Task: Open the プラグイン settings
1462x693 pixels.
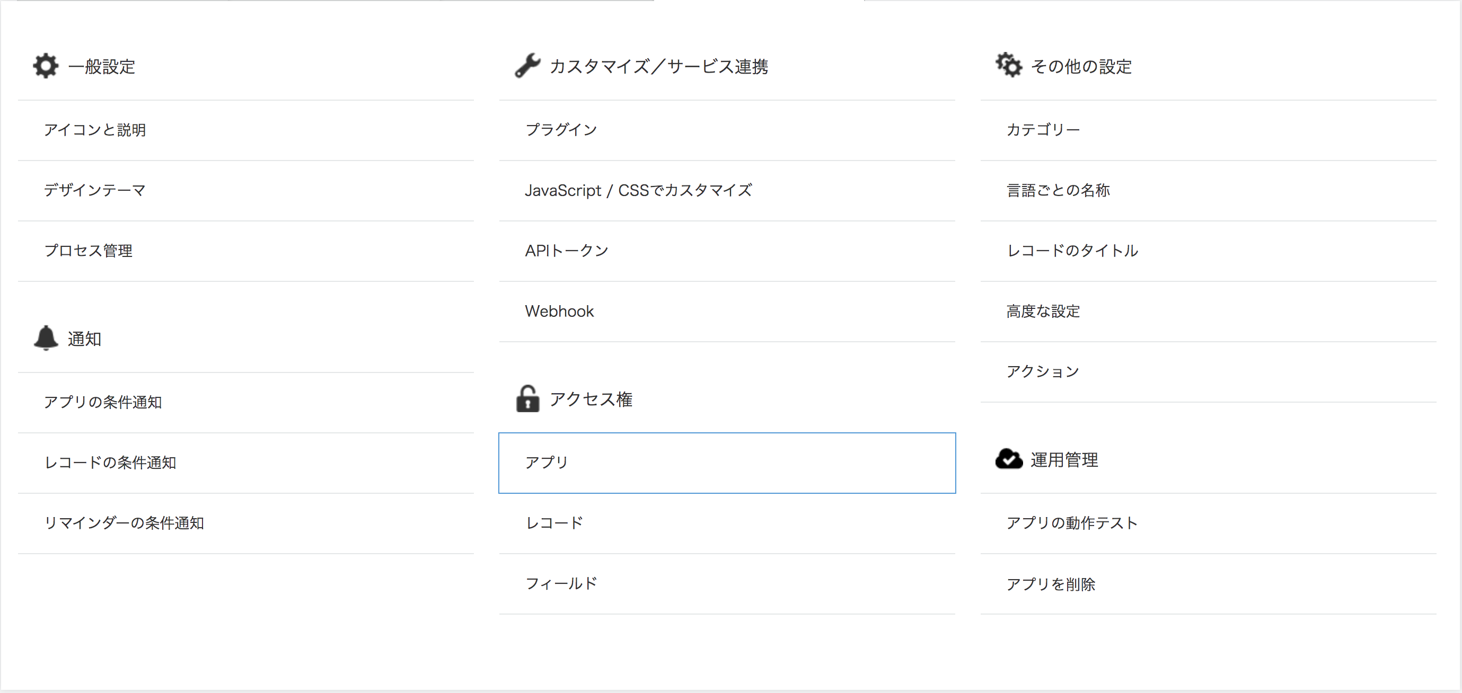Action: coord(727,130)
